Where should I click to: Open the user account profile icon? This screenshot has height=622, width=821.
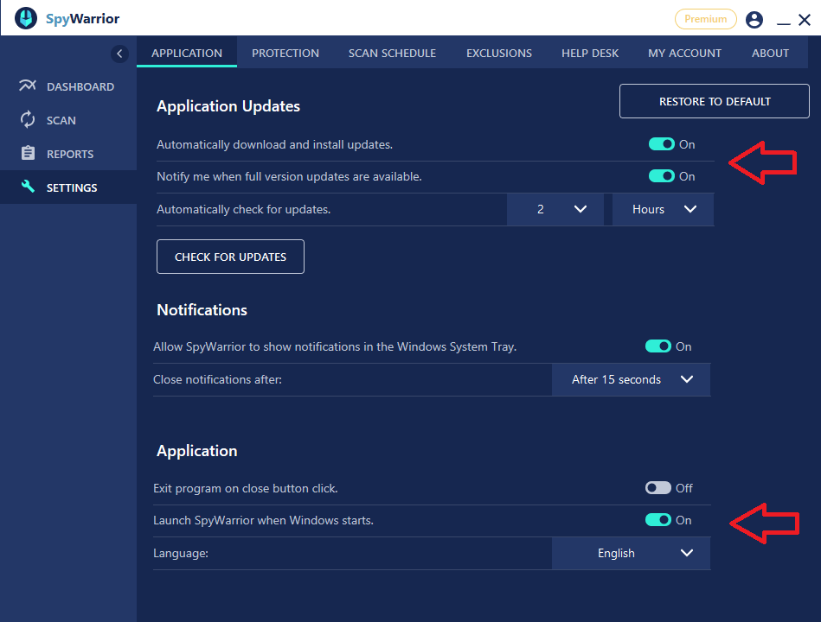[754, 19]
